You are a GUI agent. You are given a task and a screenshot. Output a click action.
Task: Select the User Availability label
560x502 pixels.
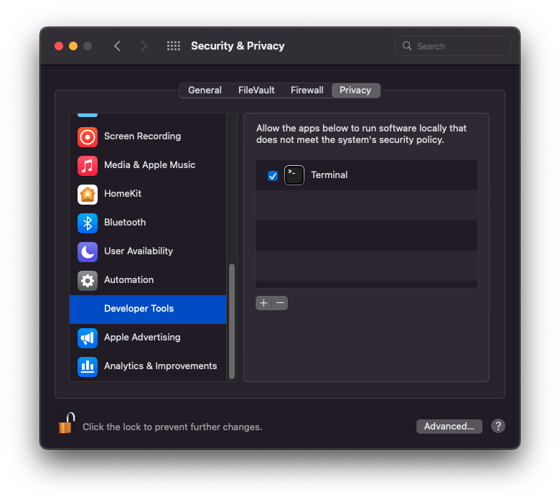point(139,251)
